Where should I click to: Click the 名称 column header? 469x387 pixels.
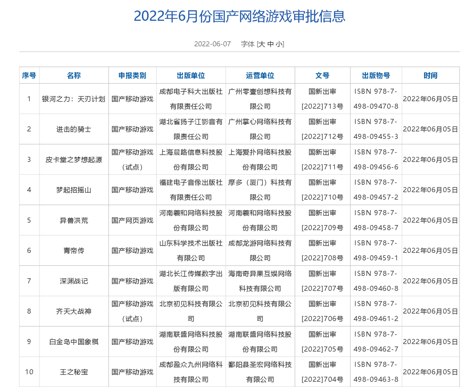(x=74, y=76)
